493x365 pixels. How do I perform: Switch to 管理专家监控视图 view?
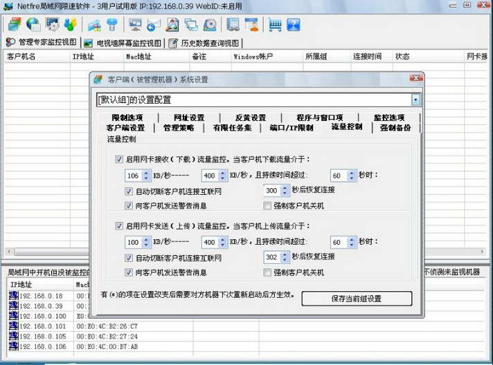pos(42,42)
